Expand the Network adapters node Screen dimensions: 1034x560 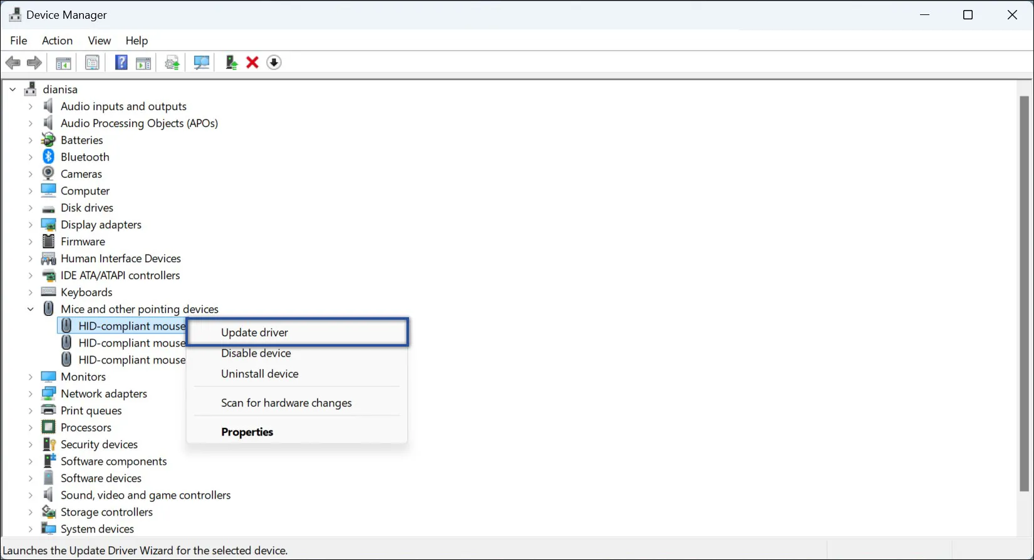pos(30,394)
